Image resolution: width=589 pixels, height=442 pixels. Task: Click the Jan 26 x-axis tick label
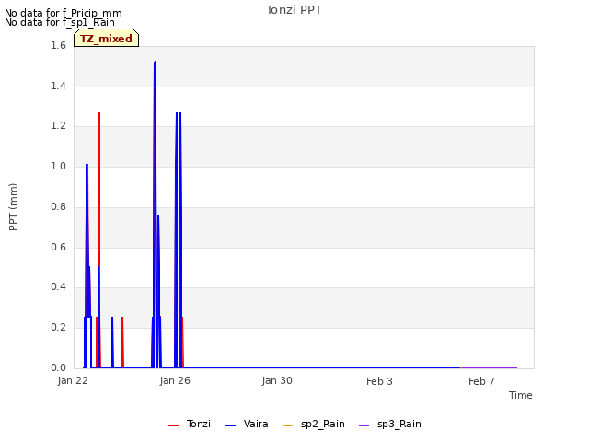(175, 380)
